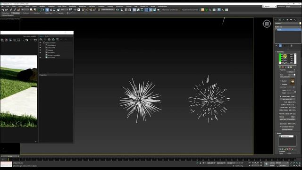Toggle the 3D Snaps button

[x=83, y=10]
